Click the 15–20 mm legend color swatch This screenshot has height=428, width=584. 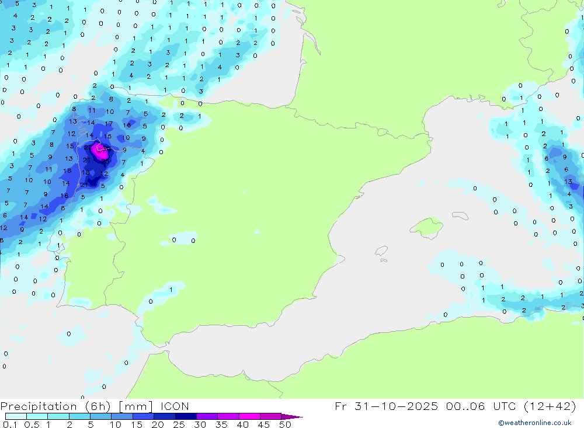144,416
